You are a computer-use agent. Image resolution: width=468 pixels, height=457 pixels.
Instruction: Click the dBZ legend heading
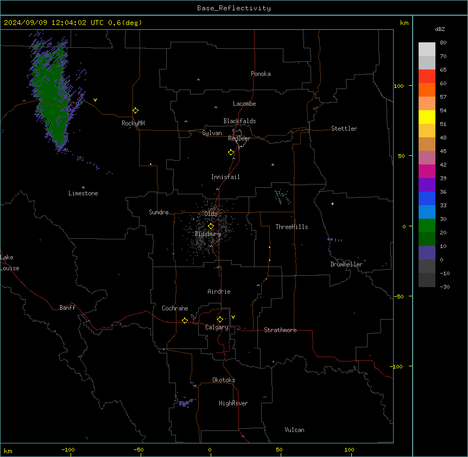(x=440, y=29)
